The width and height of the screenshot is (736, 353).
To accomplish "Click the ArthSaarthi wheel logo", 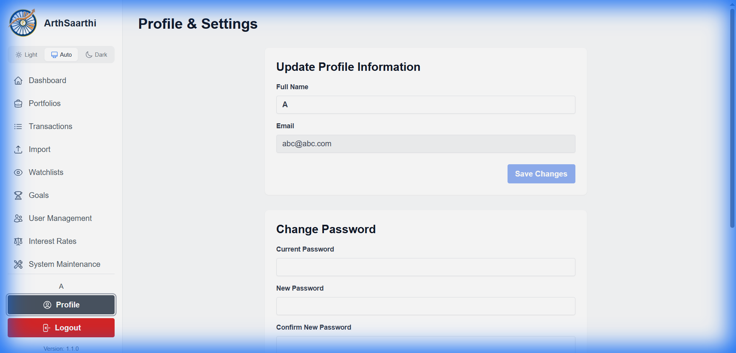I will pyautogui.click(x=22, y=23).
